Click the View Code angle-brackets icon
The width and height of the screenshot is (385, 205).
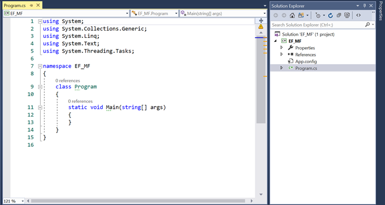pos(359,15)
